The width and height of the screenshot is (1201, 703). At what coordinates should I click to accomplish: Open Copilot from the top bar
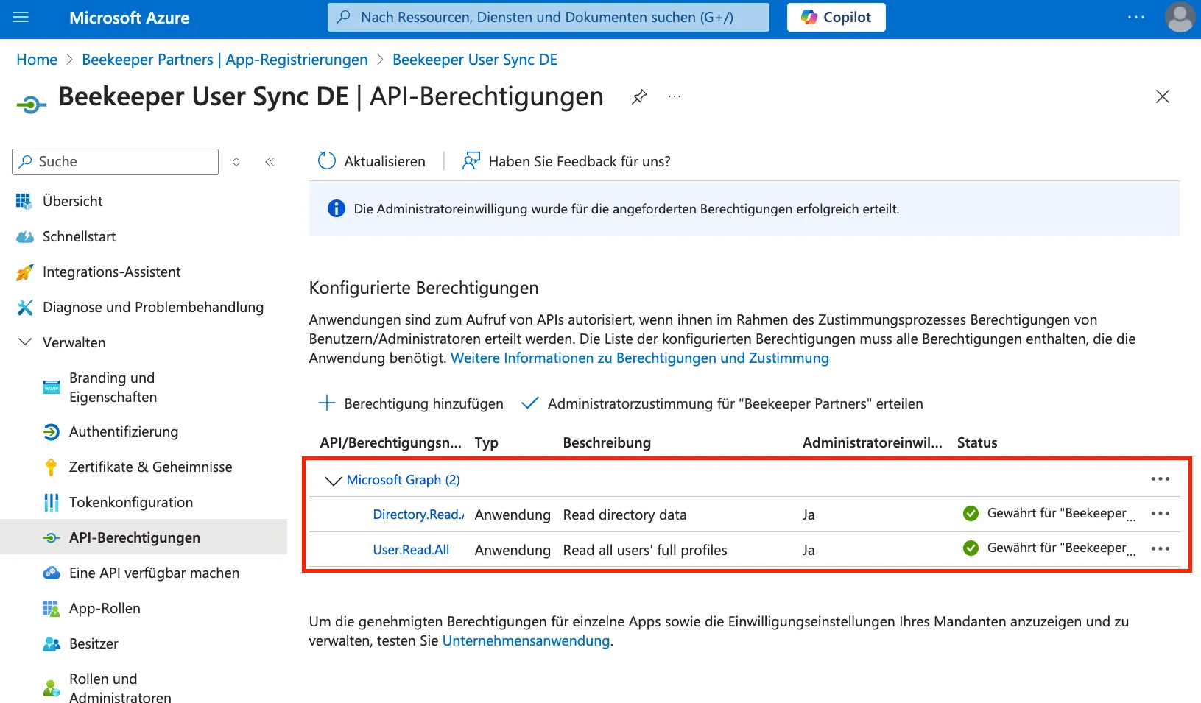coord(836,17)
